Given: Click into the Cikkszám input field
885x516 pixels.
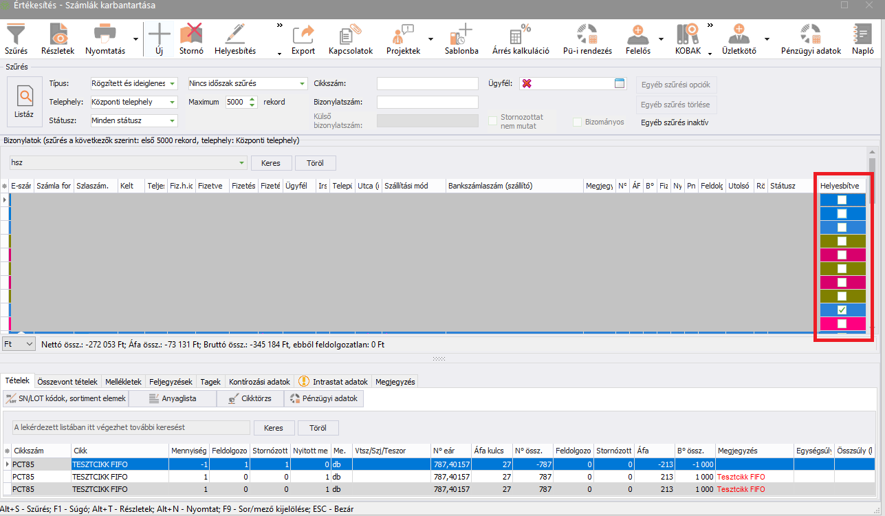Looking at the screenshot, I should point(427,83).
